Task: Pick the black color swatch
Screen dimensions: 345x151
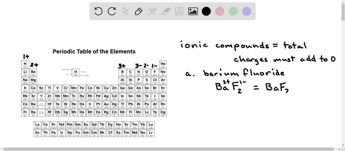Action: point(206,11)
